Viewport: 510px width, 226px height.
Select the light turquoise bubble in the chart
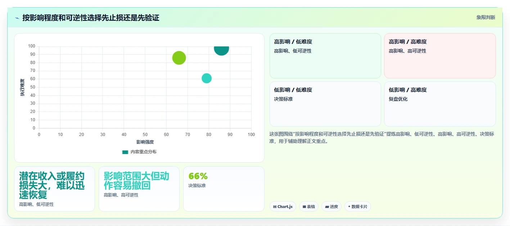point(207,78)
